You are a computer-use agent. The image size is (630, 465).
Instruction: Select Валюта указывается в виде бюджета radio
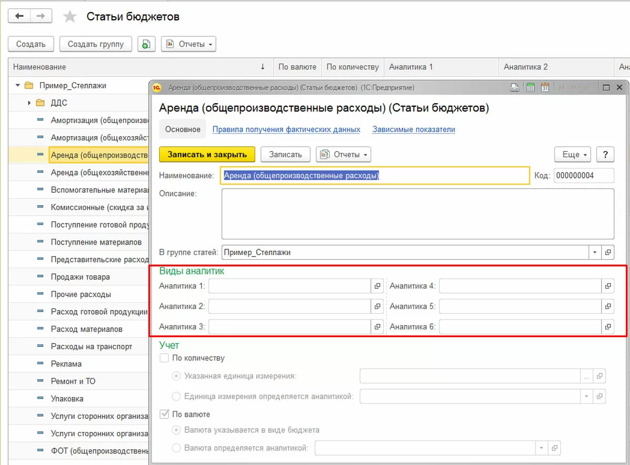click(x=176, y=430)
